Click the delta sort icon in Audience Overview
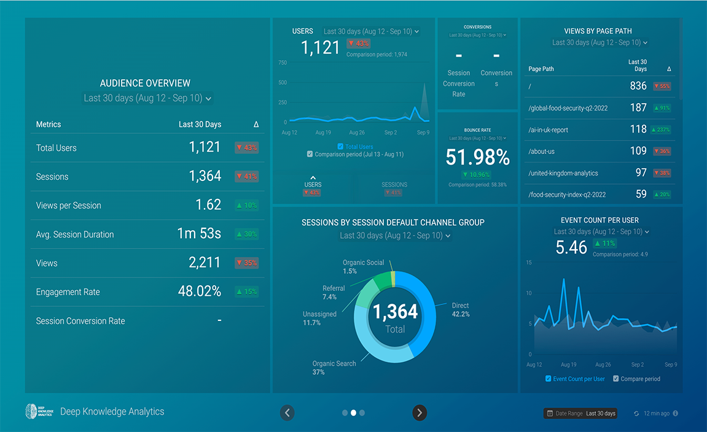Screen dimensions: 707x432 256,125
